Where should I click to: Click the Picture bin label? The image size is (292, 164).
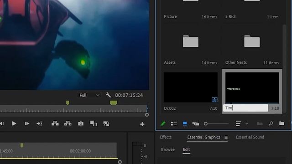[x=170, y=16]
